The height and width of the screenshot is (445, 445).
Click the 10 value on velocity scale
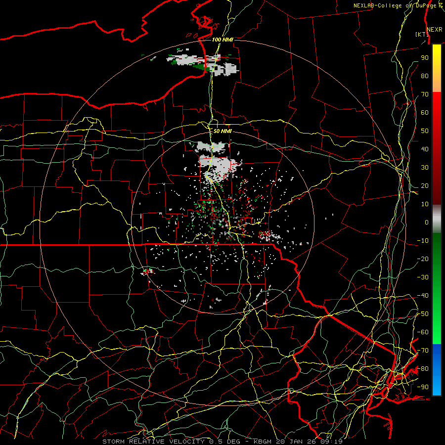tap(425, 204)
